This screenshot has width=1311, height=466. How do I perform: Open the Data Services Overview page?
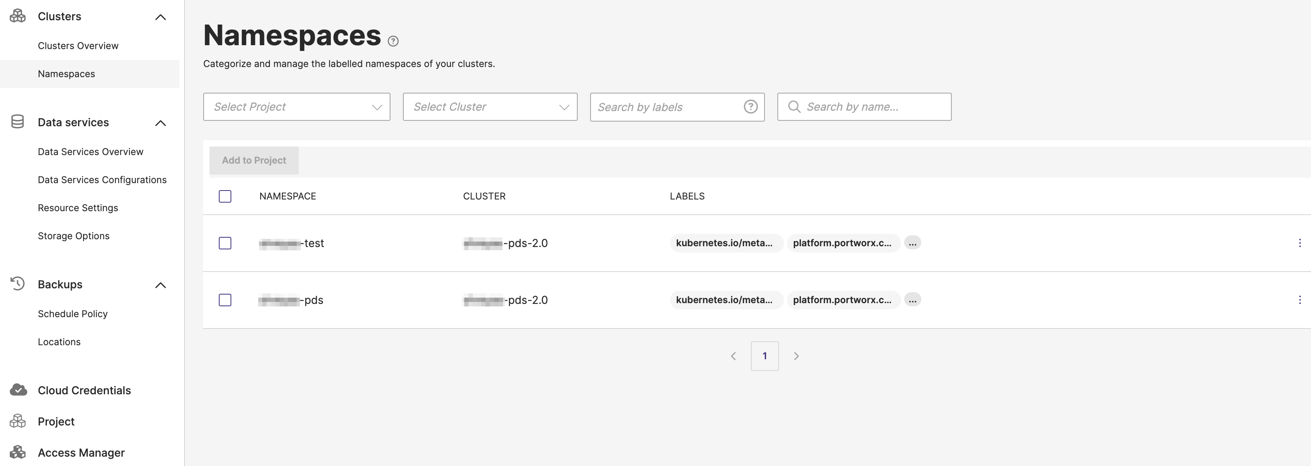pyautogui.click(x=90, y=150)
